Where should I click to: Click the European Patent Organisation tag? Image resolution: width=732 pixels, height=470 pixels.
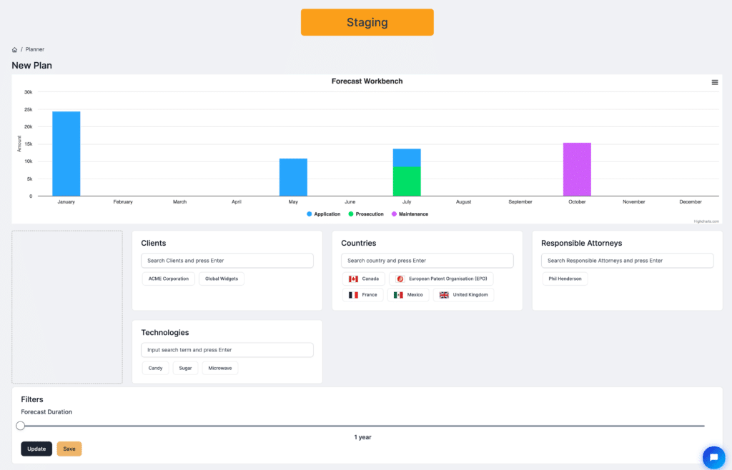pos(441,279)
